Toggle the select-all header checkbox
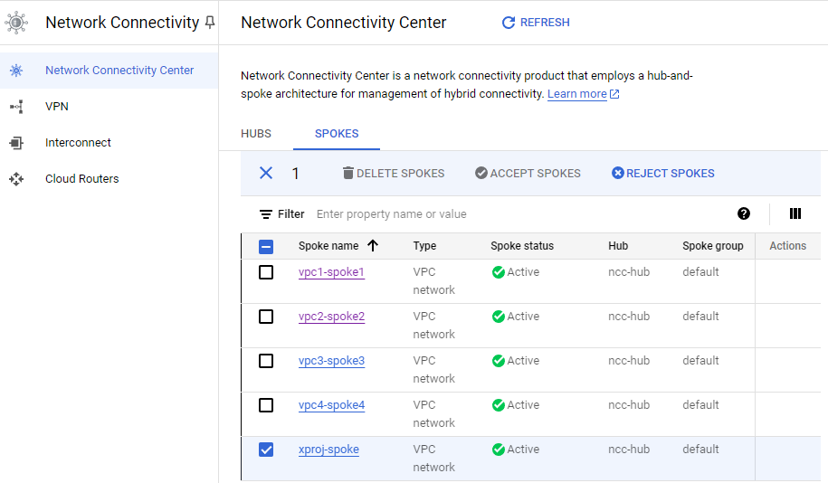 coord(266,246)
